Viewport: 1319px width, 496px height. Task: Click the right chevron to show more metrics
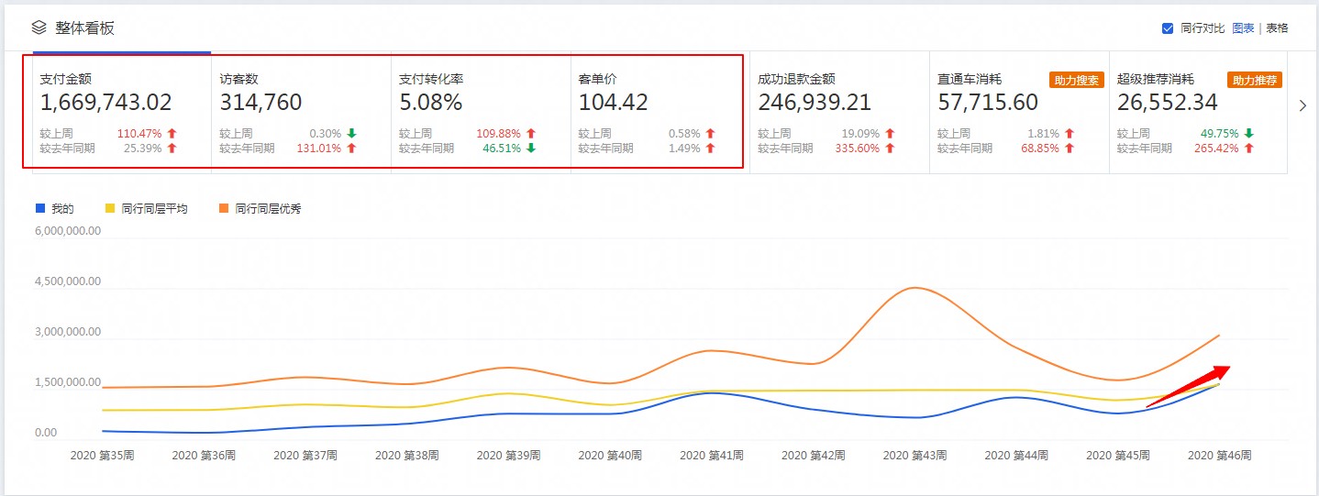click(x=1302, y=105)
